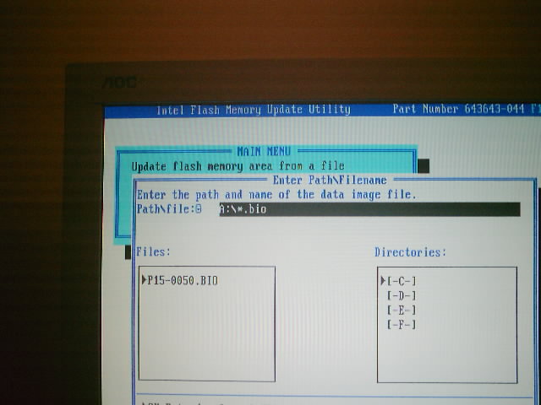Viewport: 541px width, 405px height.
Task: Select 'Update flash memory area from a file'
Action: click(x=238, y=166)
